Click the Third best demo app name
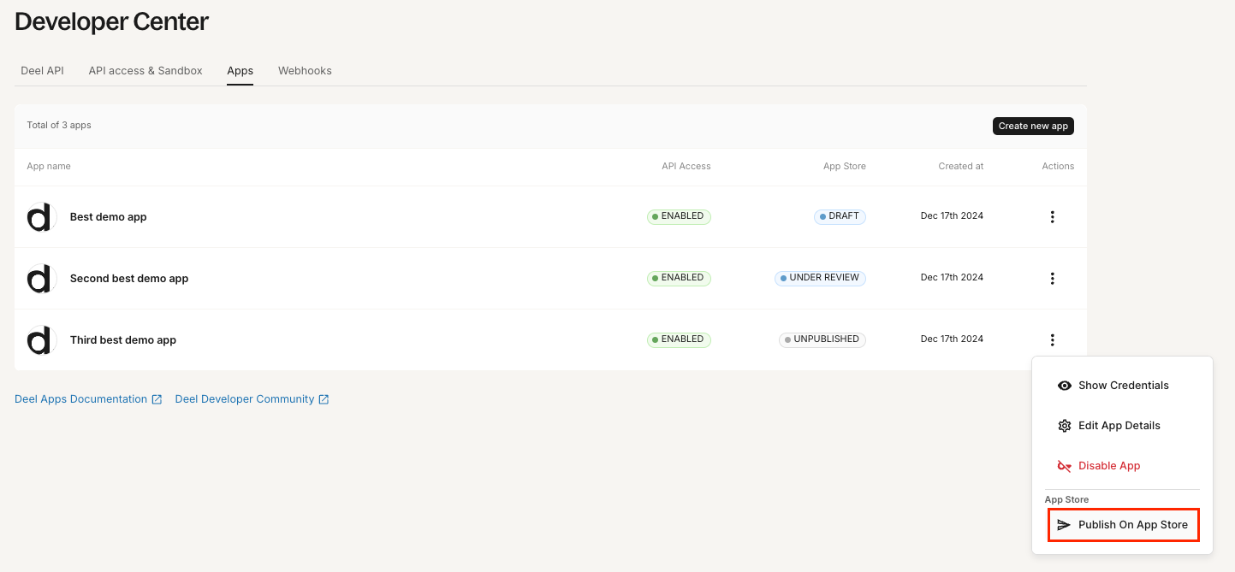The image size is (1235, 572). click(x=123, y=340)
